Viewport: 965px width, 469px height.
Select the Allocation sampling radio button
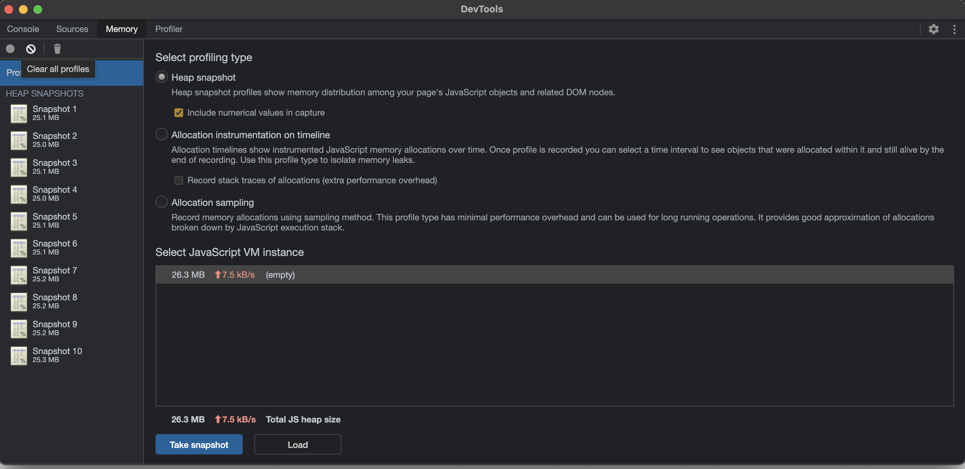pyautogui.click(x=161, y=202)
